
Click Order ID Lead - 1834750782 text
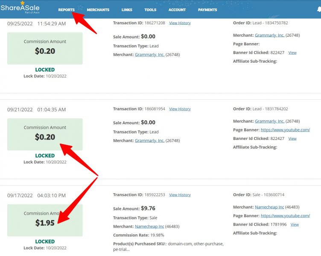(260, 23)
